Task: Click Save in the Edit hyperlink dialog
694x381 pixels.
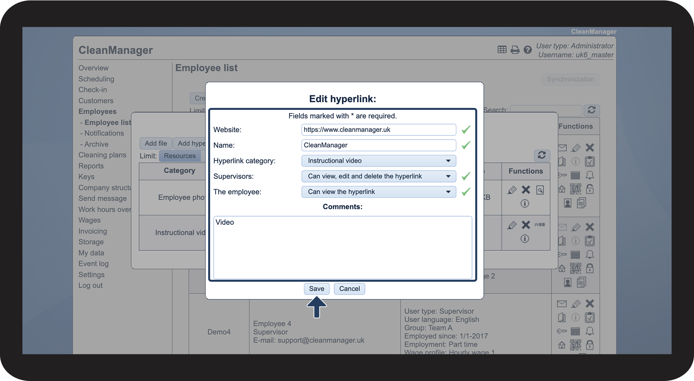Action: tap(317, 289)
